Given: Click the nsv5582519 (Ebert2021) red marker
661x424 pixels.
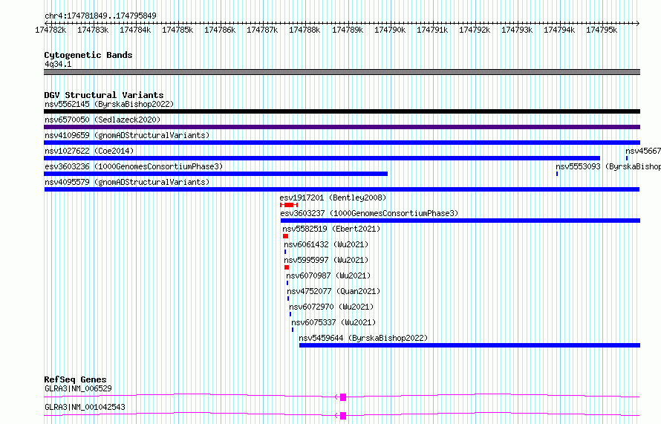Looking at the screenshot, I should point(285,236).
